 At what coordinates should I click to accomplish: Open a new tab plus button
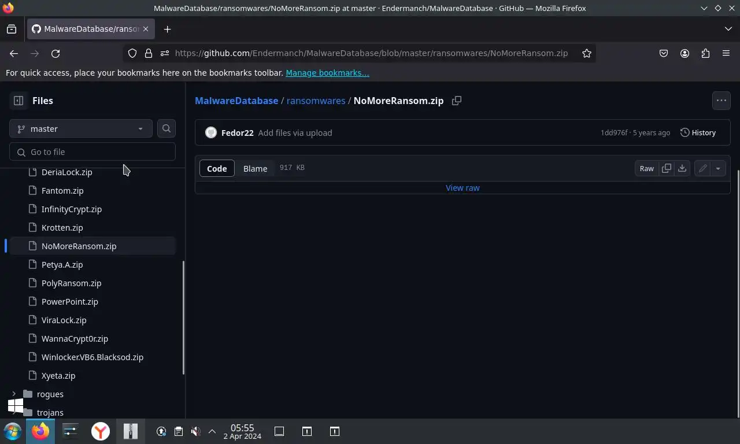(167, 29)
